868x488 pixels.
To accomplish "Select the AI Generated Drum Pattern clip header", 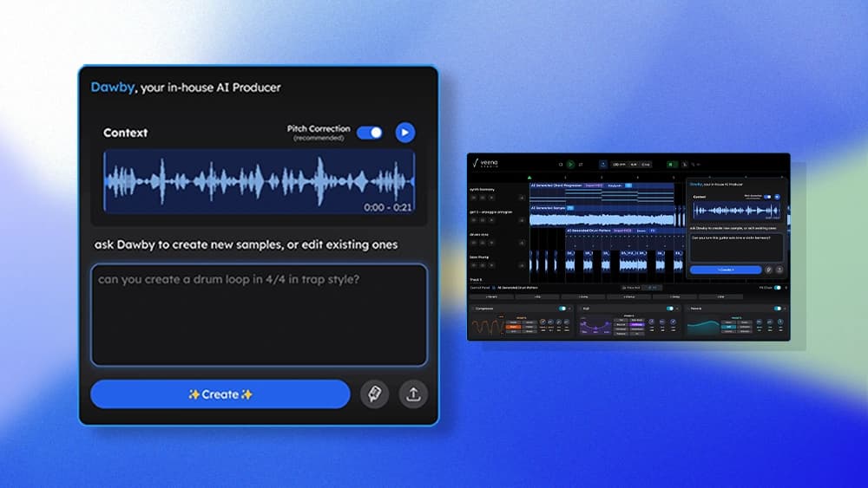I will point(589,231).
